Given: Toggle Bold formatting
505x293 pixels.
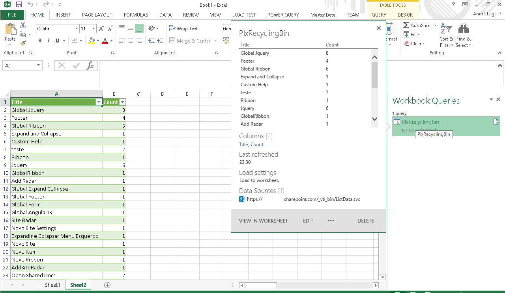Looking at the screenshot, I should pos(40,41).
